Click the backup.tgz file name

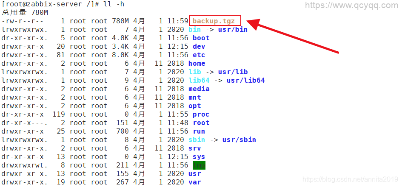[214, 21]
